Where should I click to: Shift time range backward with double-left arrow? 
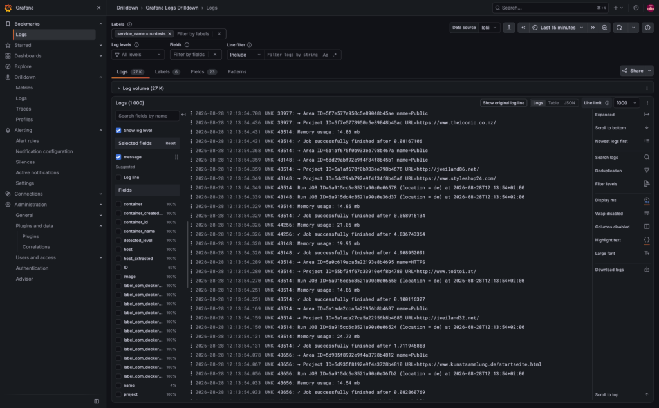(523, 28)
